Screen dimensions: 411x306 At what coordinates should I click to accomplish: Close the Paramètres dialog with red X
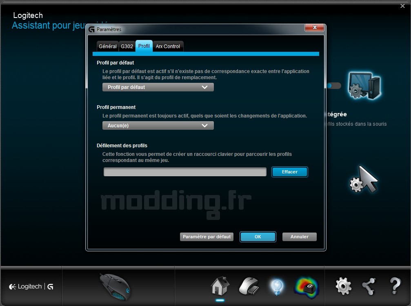click(315, 27)
